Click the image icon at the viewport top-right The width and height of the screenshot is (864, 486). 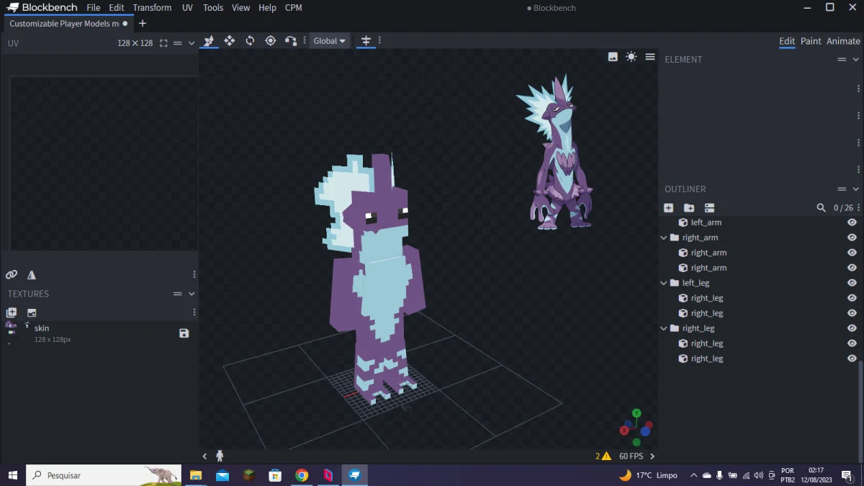click(x=613, y=57)
